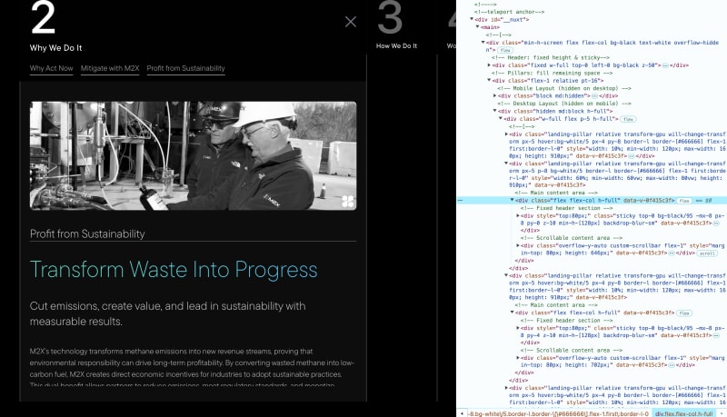
Task: Select breadcrumb div.flex.flex-col.h-full
Action: pyautogui.click(x=684, y=413)
